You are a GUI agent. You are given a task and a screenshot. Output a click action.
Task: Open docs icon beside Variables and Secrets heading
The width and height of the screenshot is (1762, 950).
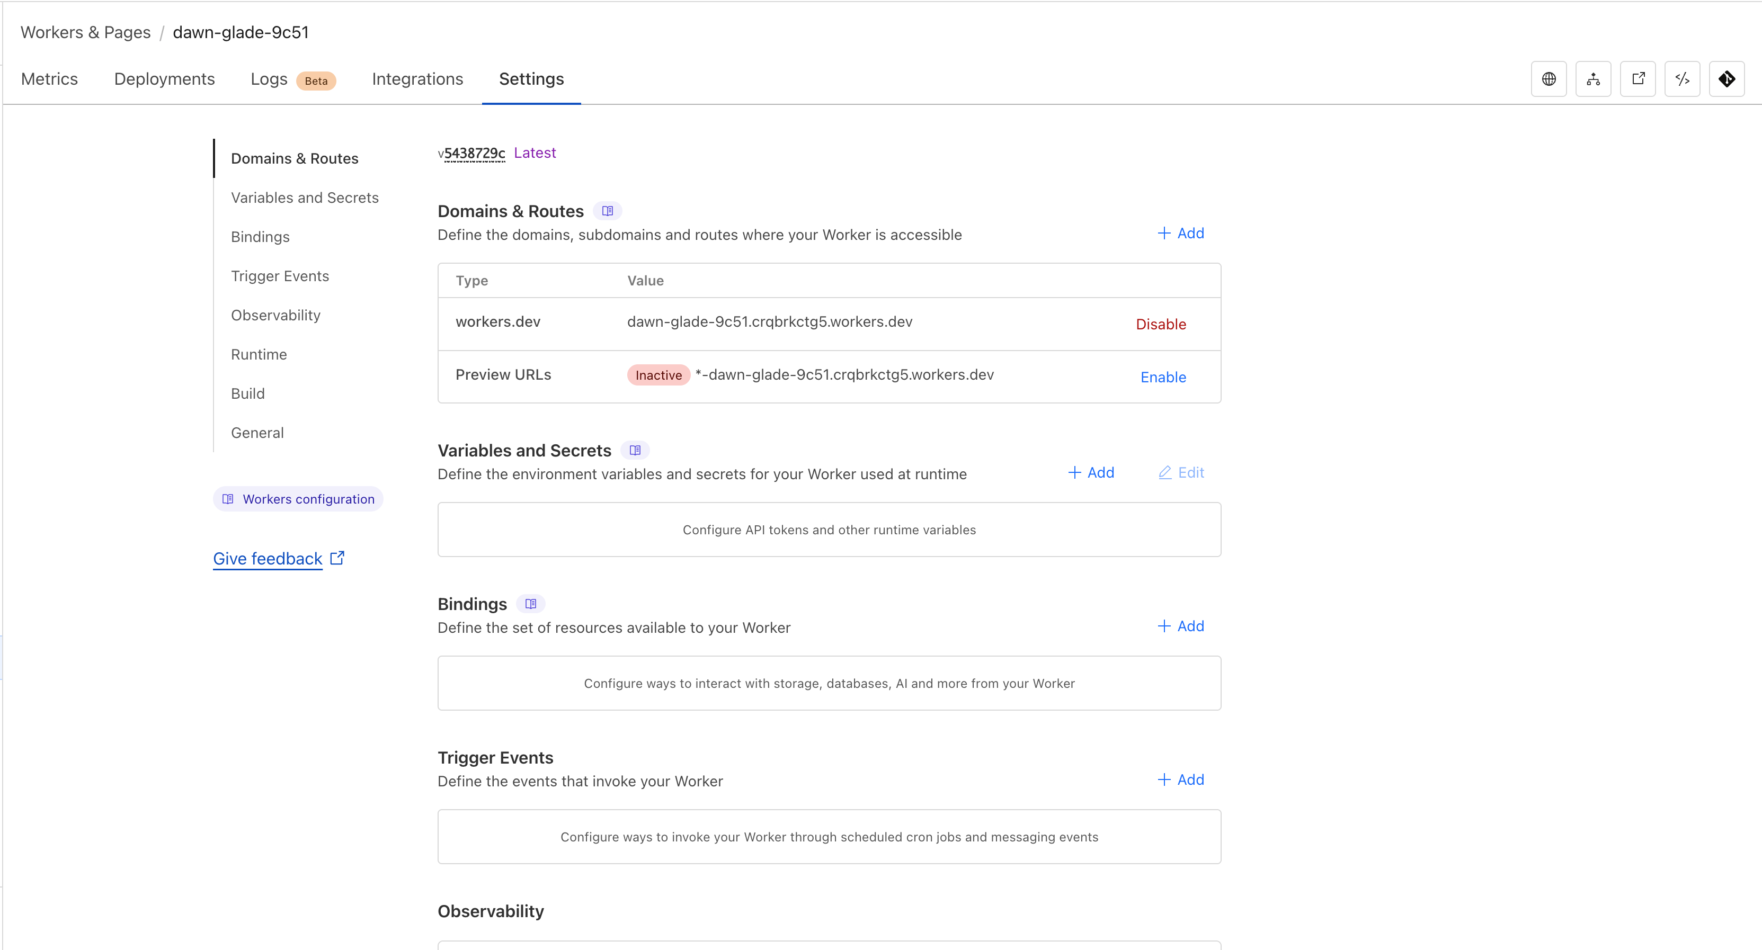pos(635,451)
